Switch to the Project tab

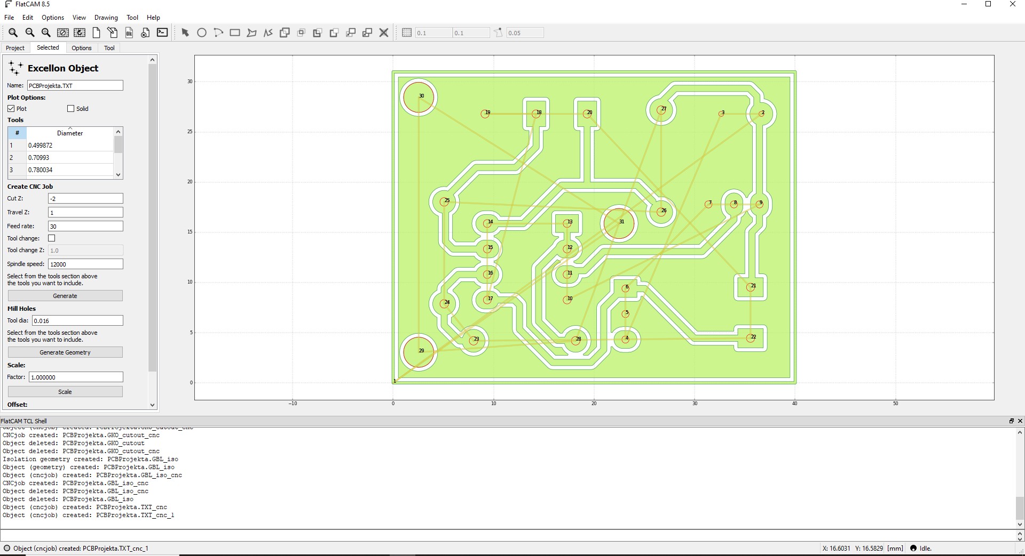tap(15, 48)
